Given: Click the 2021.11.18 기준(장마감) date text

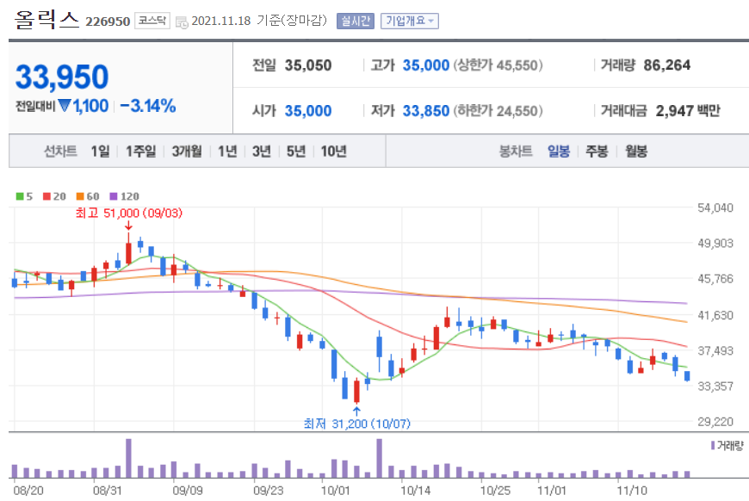Looking at the screenshot, I should (259, 21).
